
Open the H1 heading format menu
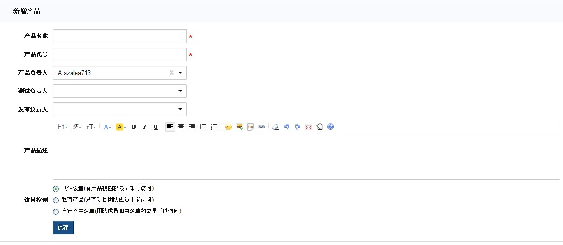(x=62, y=127)
